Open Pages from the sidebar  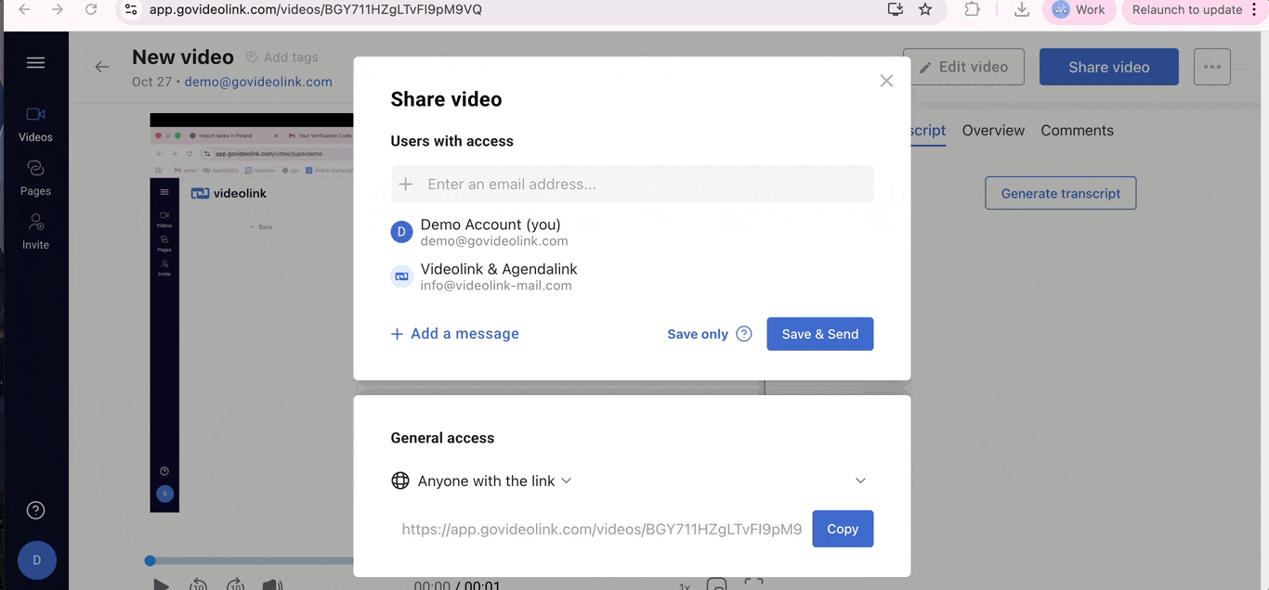pos(35,177)
